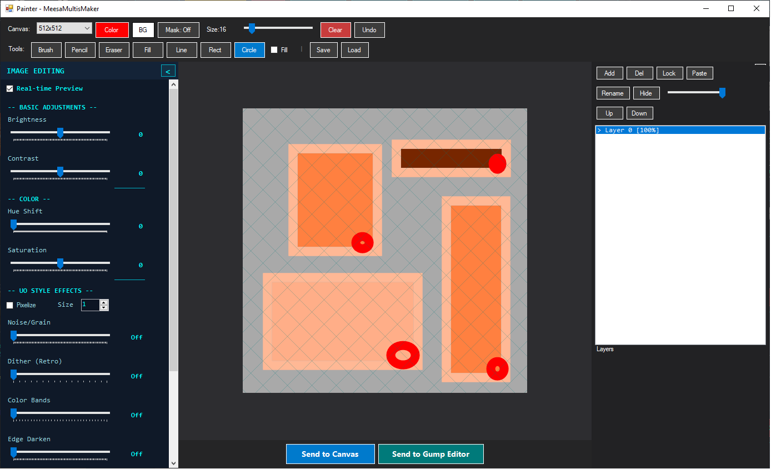Uncheck Real-time Preview
The height and width of the screenshot is (469, 771).
pyautogui.click(x=10, y=89)
